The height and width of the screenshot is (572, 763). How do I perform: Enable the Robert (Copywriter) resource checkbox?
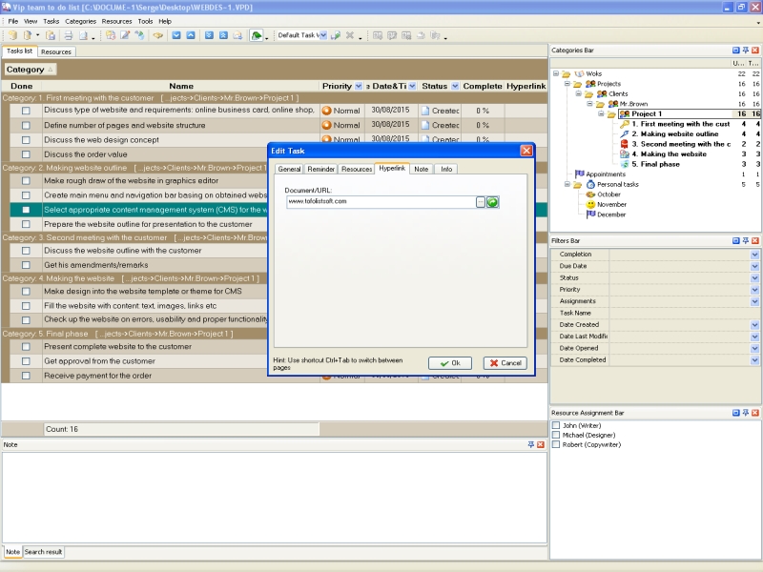[x=556, y=444]
